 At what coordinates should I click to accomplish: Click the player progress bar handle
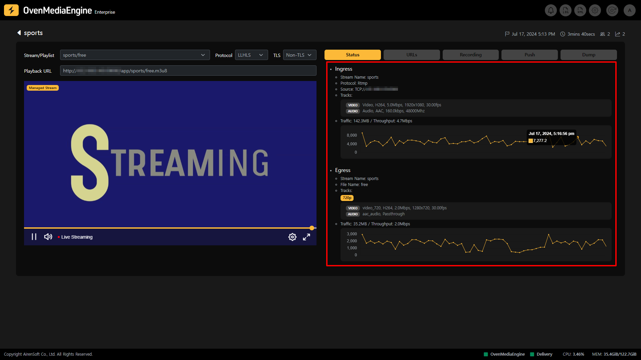pos(312,228)
